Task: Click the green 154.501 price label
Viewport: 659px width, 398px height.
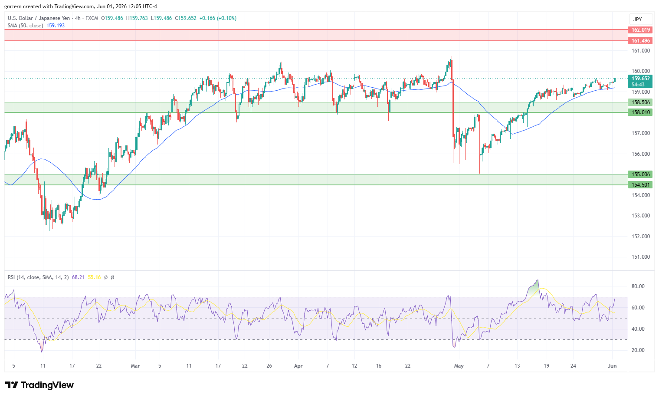Action: pyautogui.click(x=640, y=185)
